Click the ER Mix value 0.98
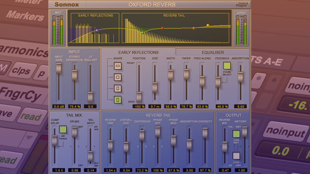The height and width of the screenshot is (174, 310). pyautogui.click(x=74, y=170)
